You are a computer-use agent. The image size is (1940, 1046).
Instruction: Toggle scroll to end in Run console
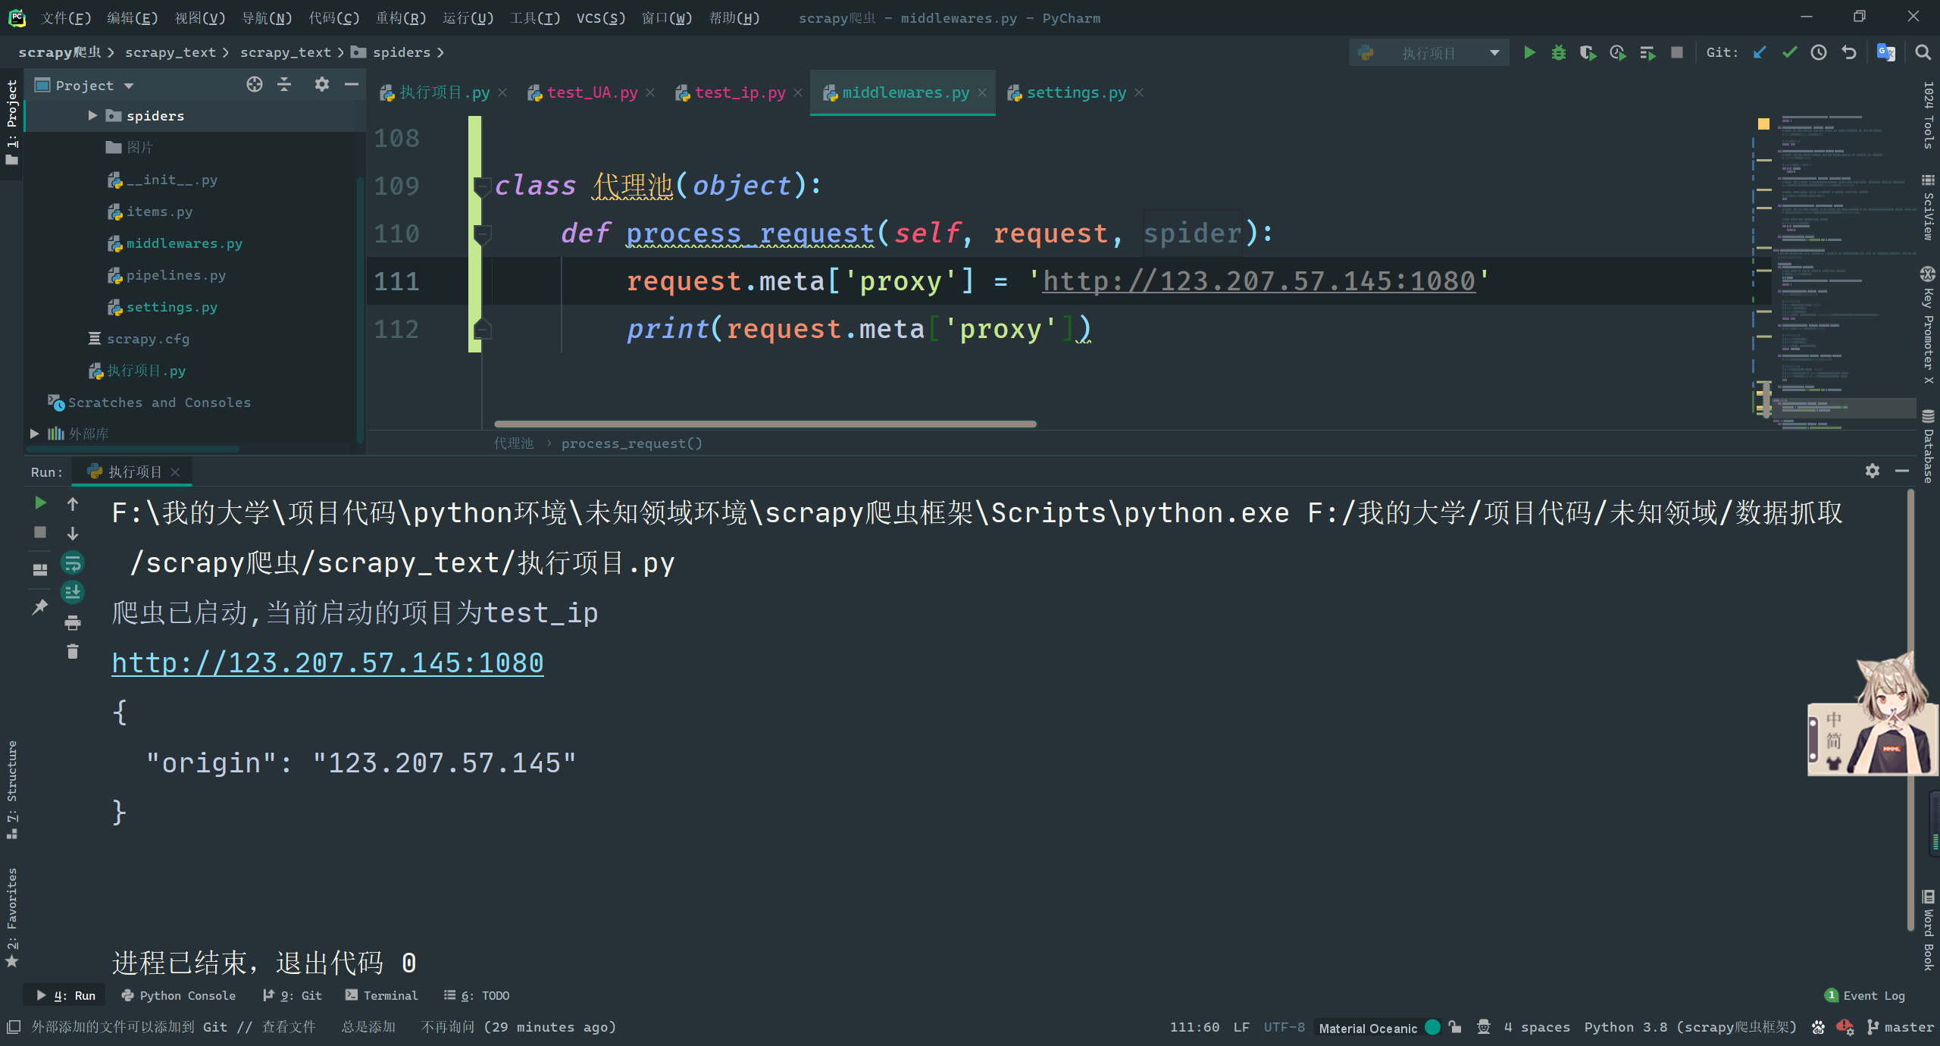[x=73, y=592]
